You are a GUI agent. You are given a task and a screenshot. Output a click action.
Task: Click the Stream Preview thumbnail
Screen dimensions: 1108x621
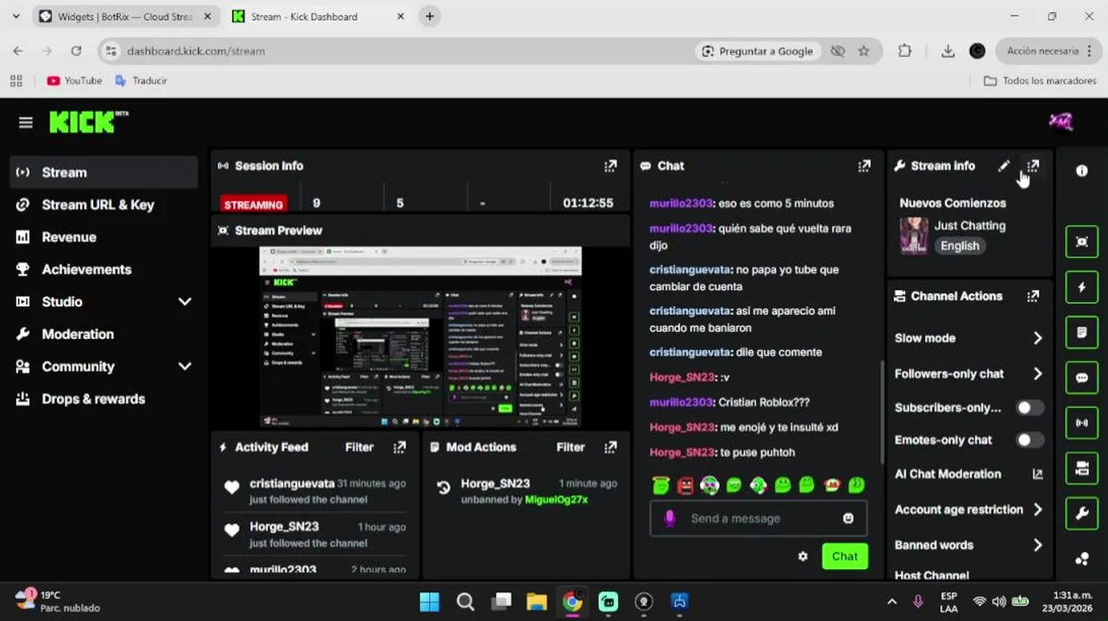[420, 336]
